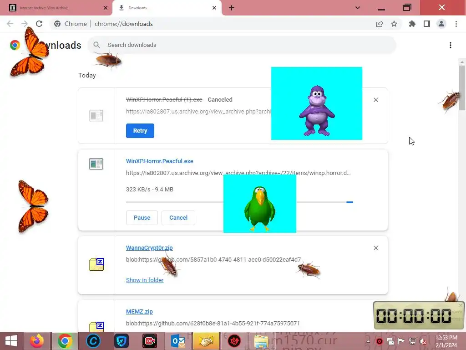Remove canceled WinXP.Horror.Peacful (1).exe from list

click(376, 100)
